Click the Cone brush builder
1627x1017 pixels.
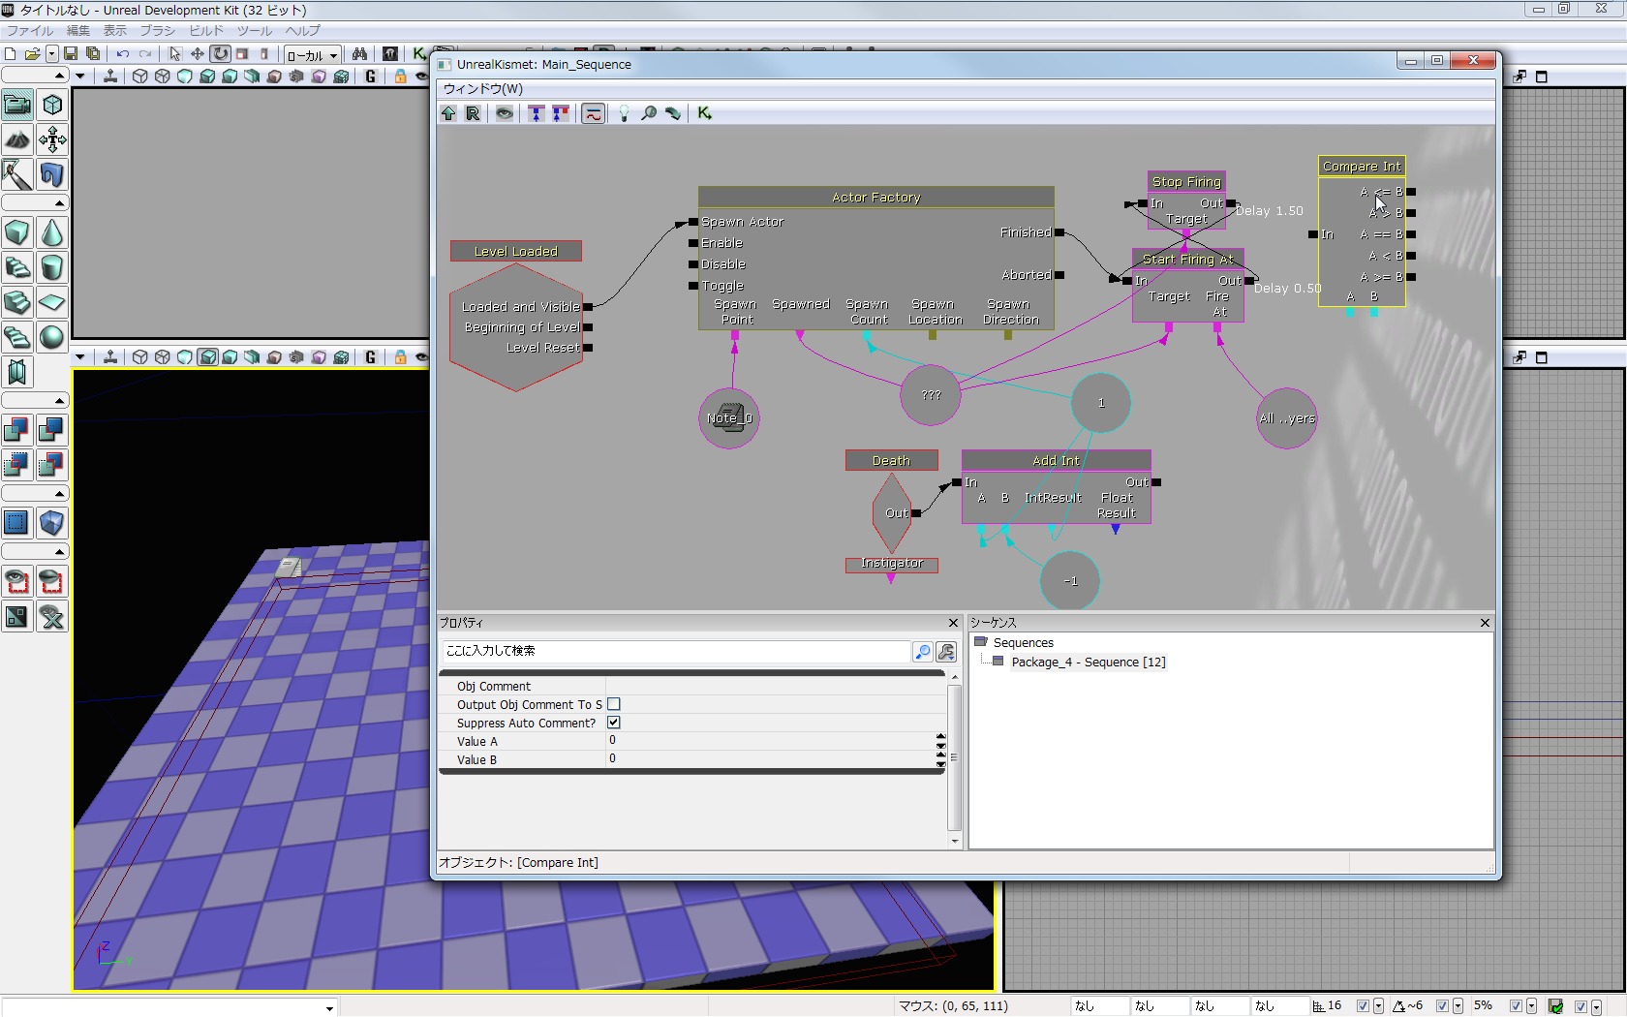click(52, 232)
